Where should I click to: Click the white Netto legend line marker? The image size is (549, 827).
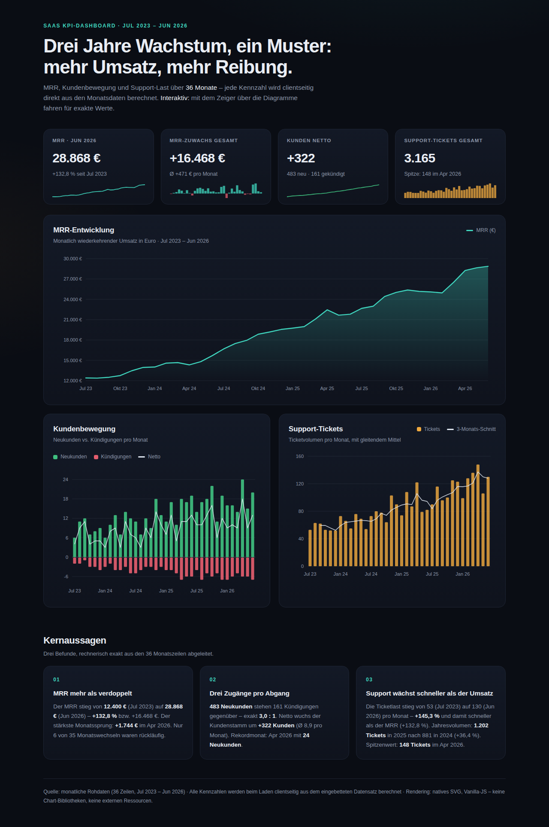[x=142, y=457]
